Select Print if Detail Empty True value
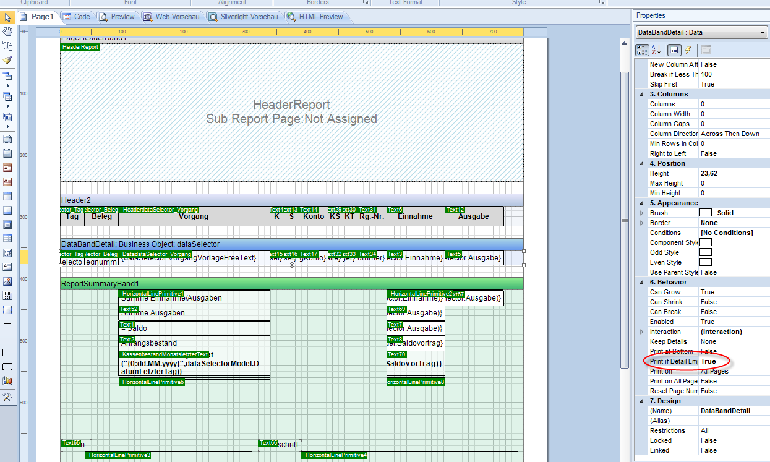Screen dimensions: 770x462 pos(734,361)
